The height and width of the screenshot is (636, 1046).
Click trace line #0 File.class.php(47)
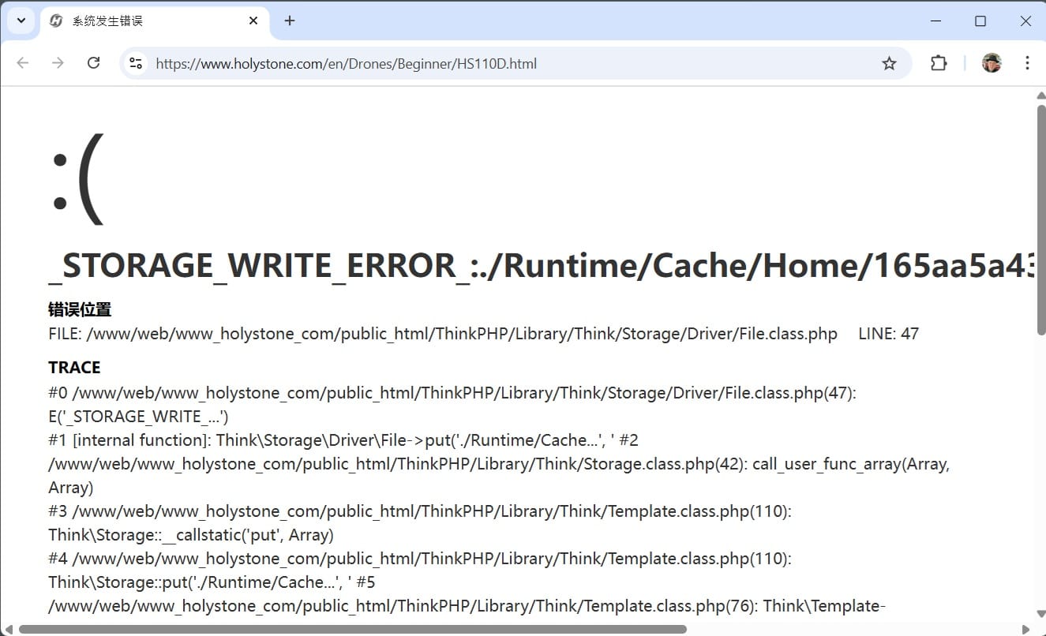click(x=452, y=393)
